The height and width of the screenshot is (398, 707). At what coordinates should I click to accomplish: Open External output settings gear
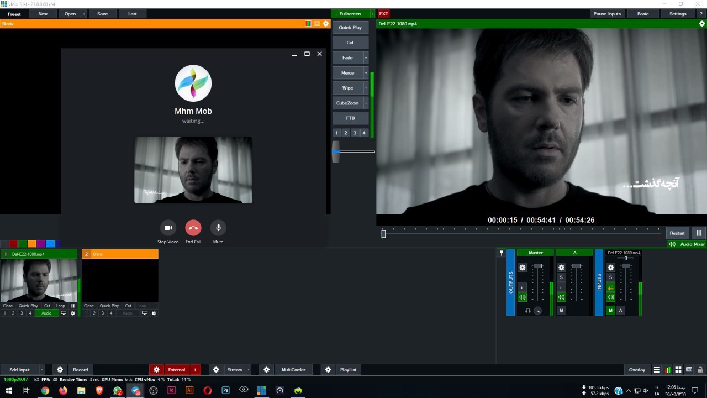(x=156, y=370)
